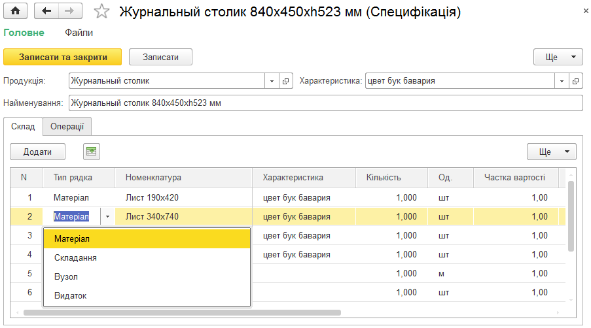Sort by the Кількість column header
The height and width of the screenshot is (328, 591).
(x=391, y=178)
